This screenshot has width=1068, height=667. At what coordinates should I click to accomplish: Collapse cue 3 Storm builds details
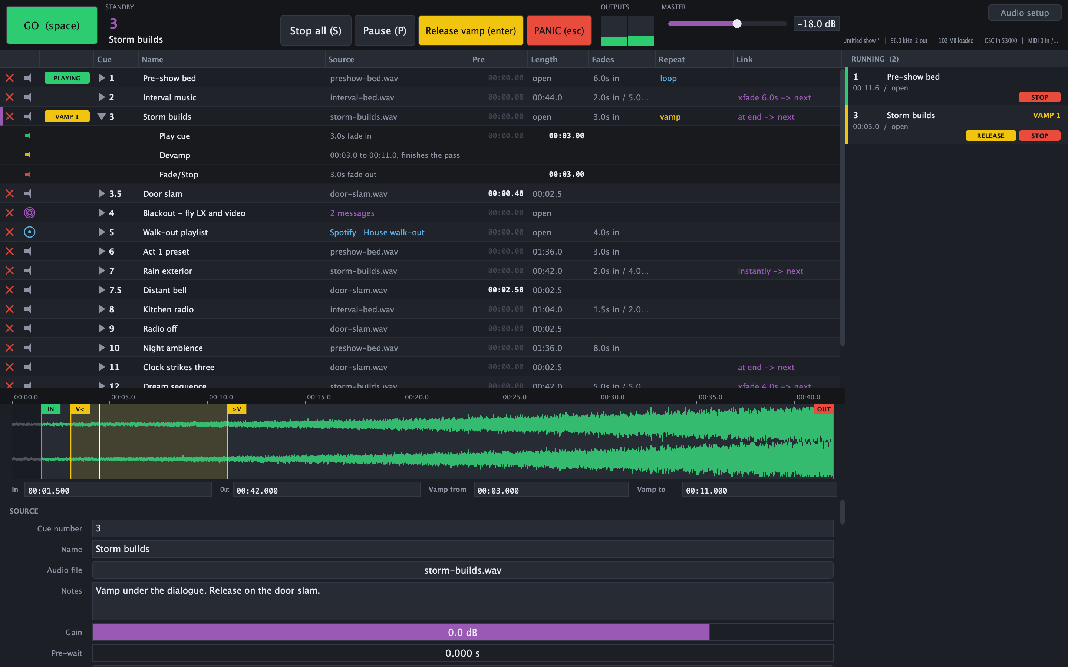click(102, 116)
